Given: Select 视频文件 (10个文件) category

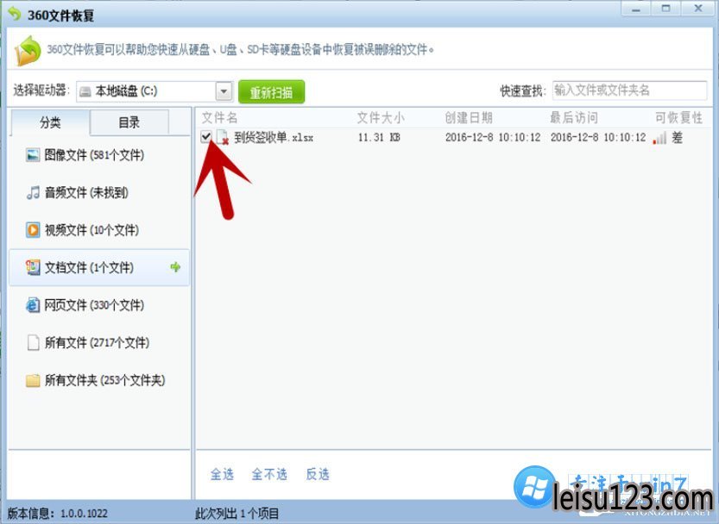Looking at the screenshot, I should click(x=99, y=230).
